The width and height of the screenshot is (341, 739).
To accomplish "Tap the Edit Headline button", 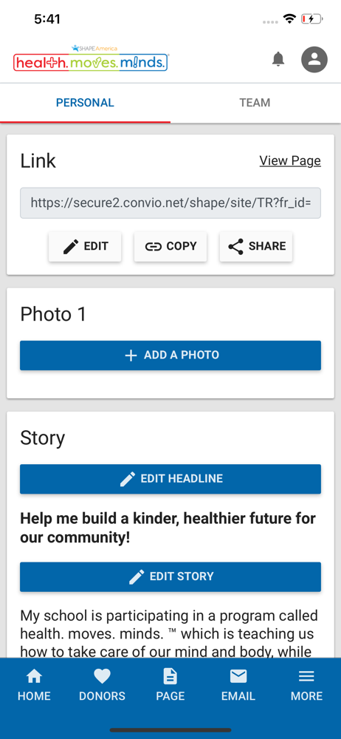I will [x=170, y=479].
